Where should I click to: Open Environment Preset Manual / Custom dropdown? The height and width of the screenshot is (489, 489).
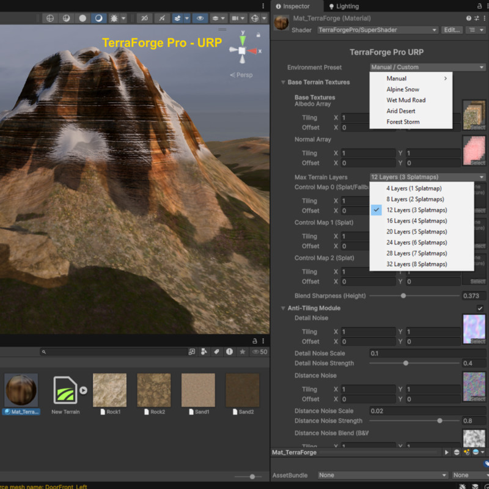click(x=427, y=67)
